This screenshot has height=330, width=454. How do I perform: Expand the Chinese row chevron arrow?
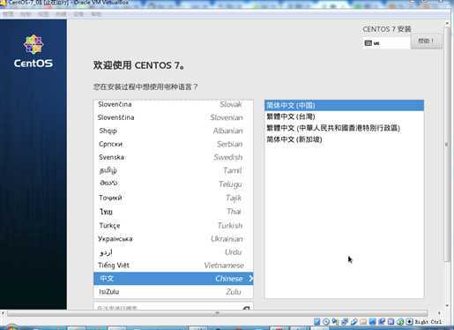point(250,278)
